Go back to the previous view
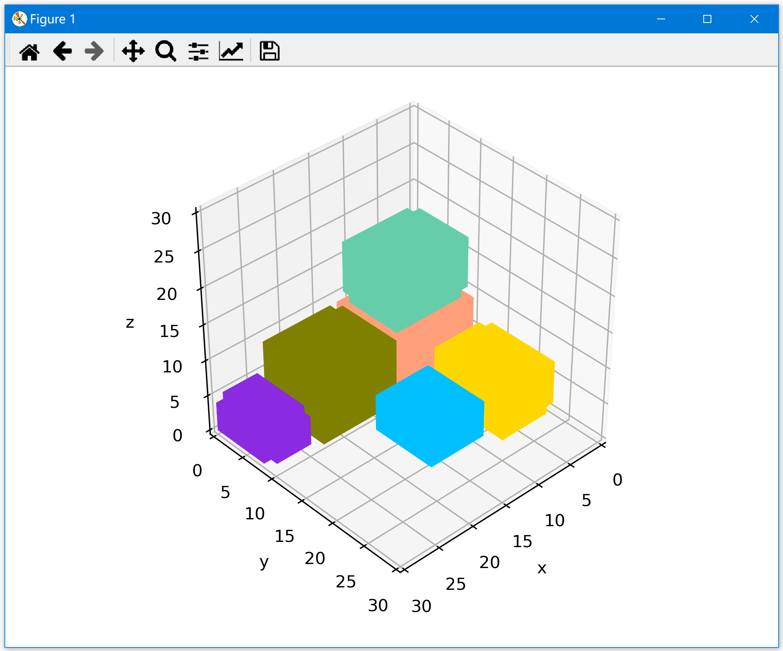The height and width of the screenshot is (651, 783). [x=62, y=51]
